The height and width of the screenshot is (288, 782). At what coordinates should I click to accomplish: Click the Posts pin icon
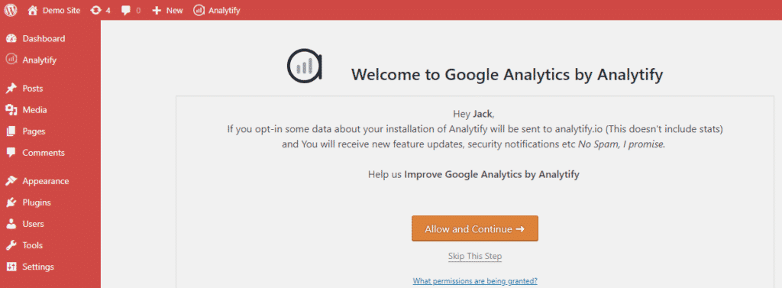[x=11, y=89]
